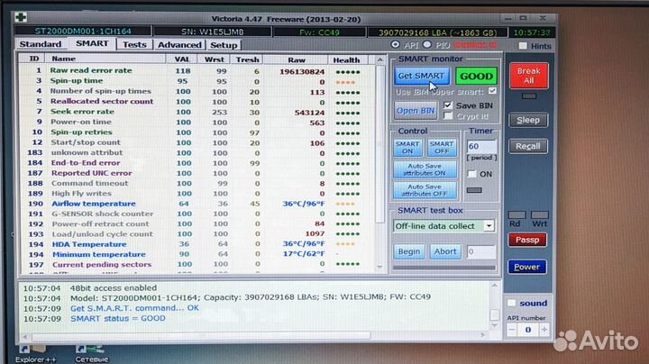Viewport: 649px width, 364px height.
Task: Click the blue Power button
Action: (x=526, y=267)
